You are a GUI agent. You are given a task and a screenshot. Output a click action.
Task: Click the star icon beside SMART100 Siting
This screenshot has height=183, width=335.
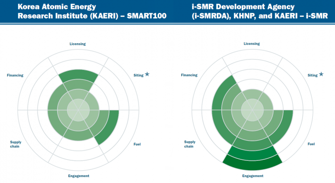(147, 74)
